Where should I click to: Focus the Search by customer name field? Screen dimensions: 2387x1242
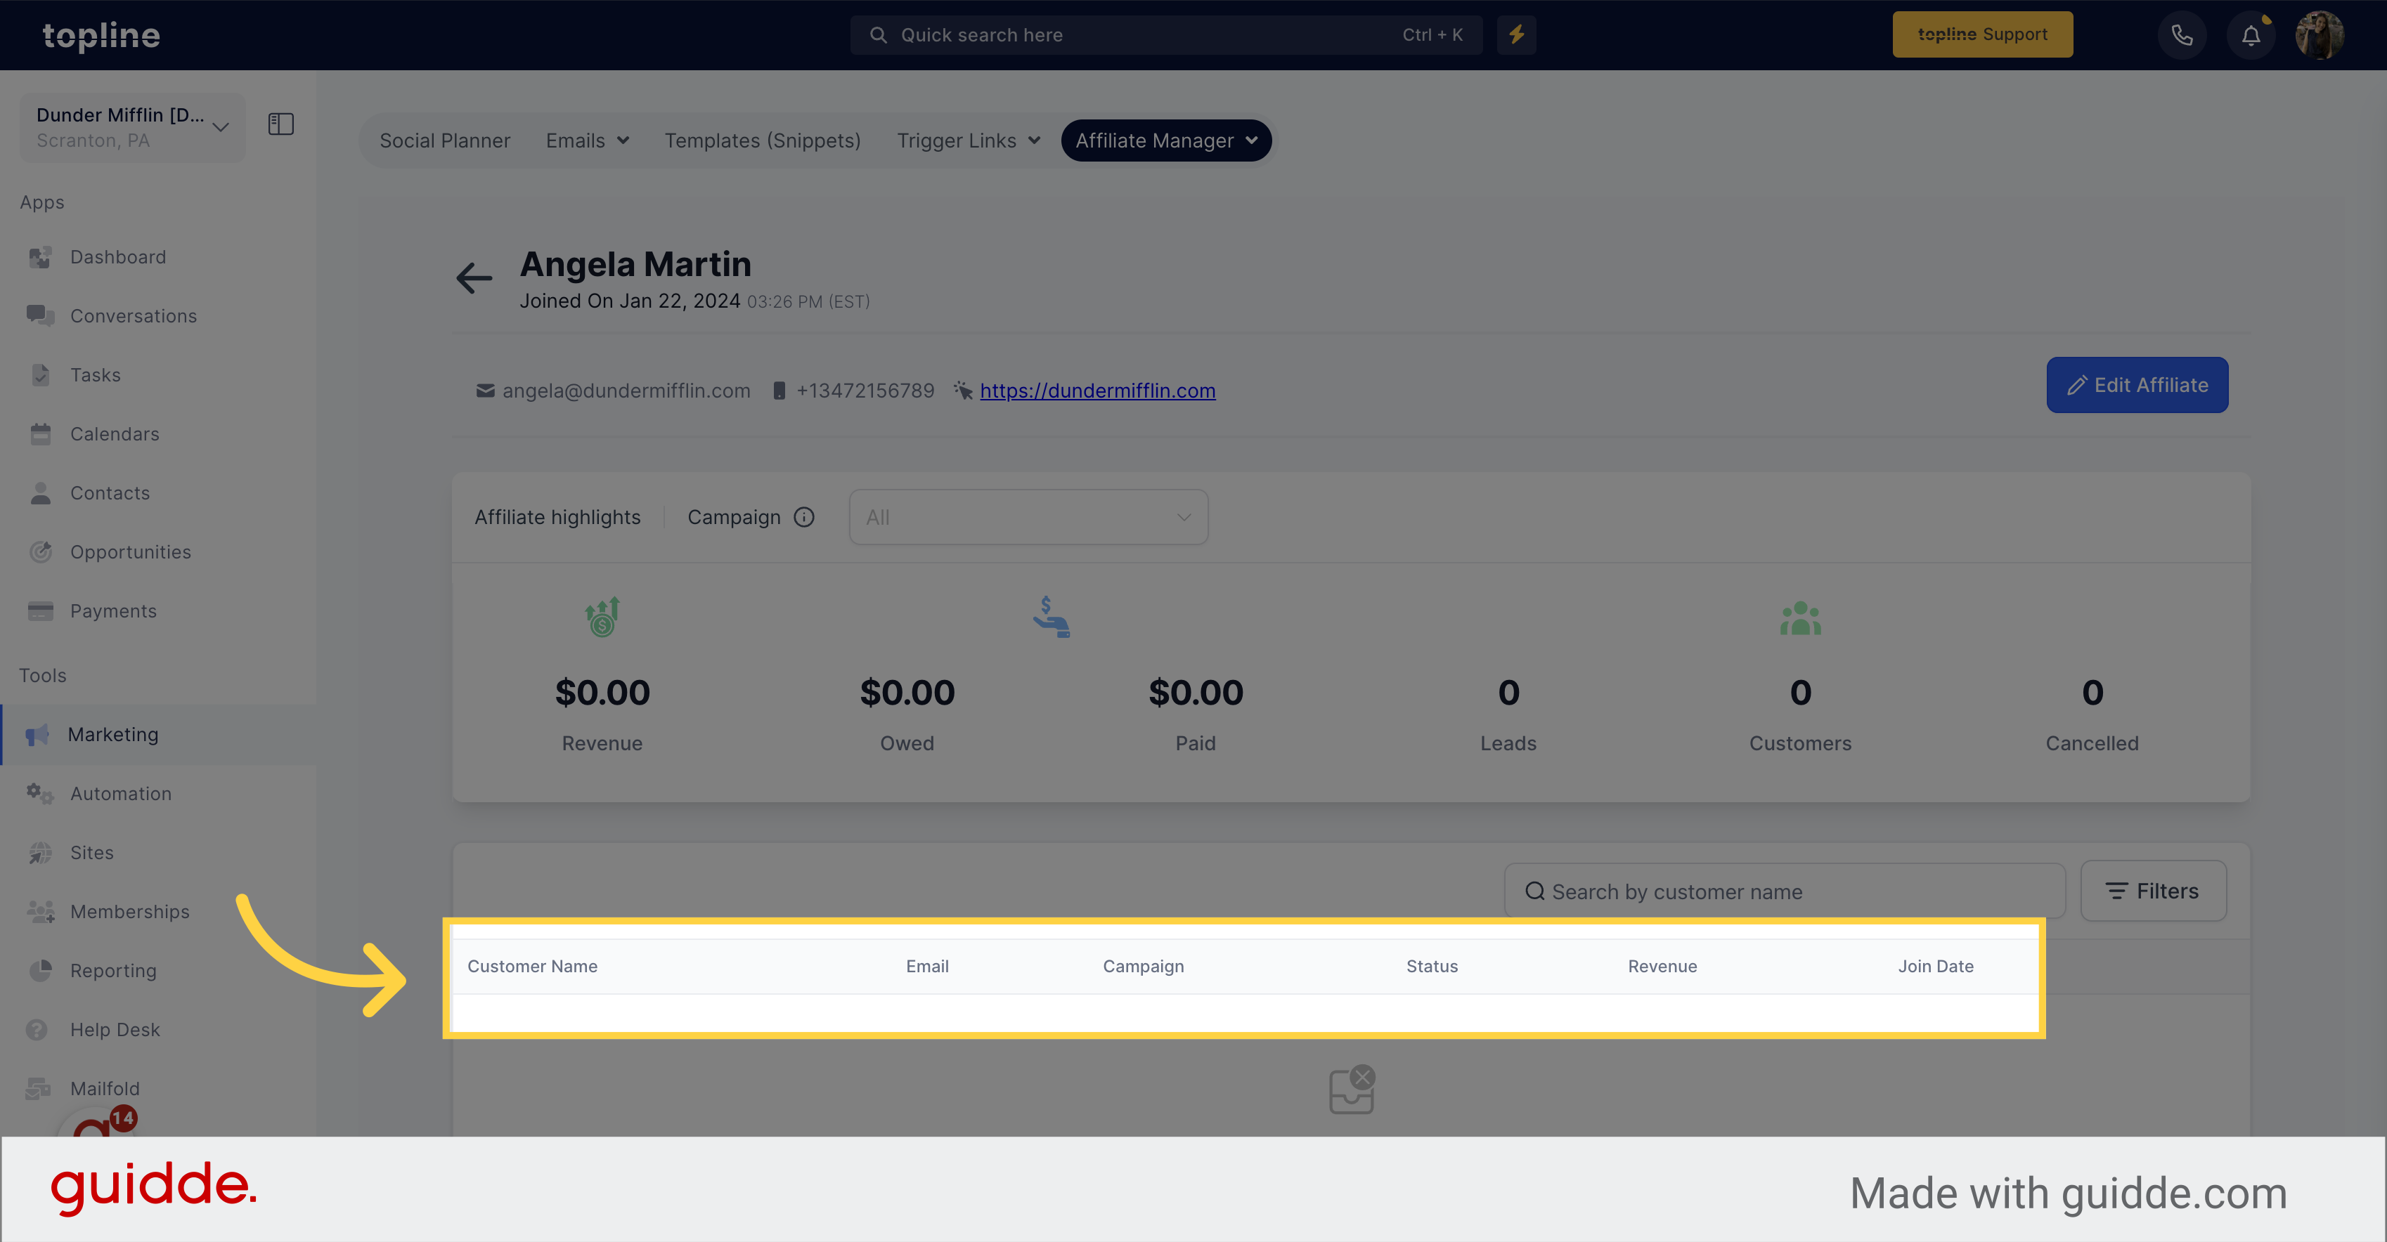coord(1785,891)
